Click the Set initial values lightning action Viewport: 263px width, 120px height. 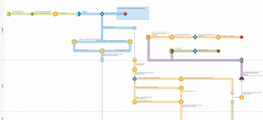[55, 14]
